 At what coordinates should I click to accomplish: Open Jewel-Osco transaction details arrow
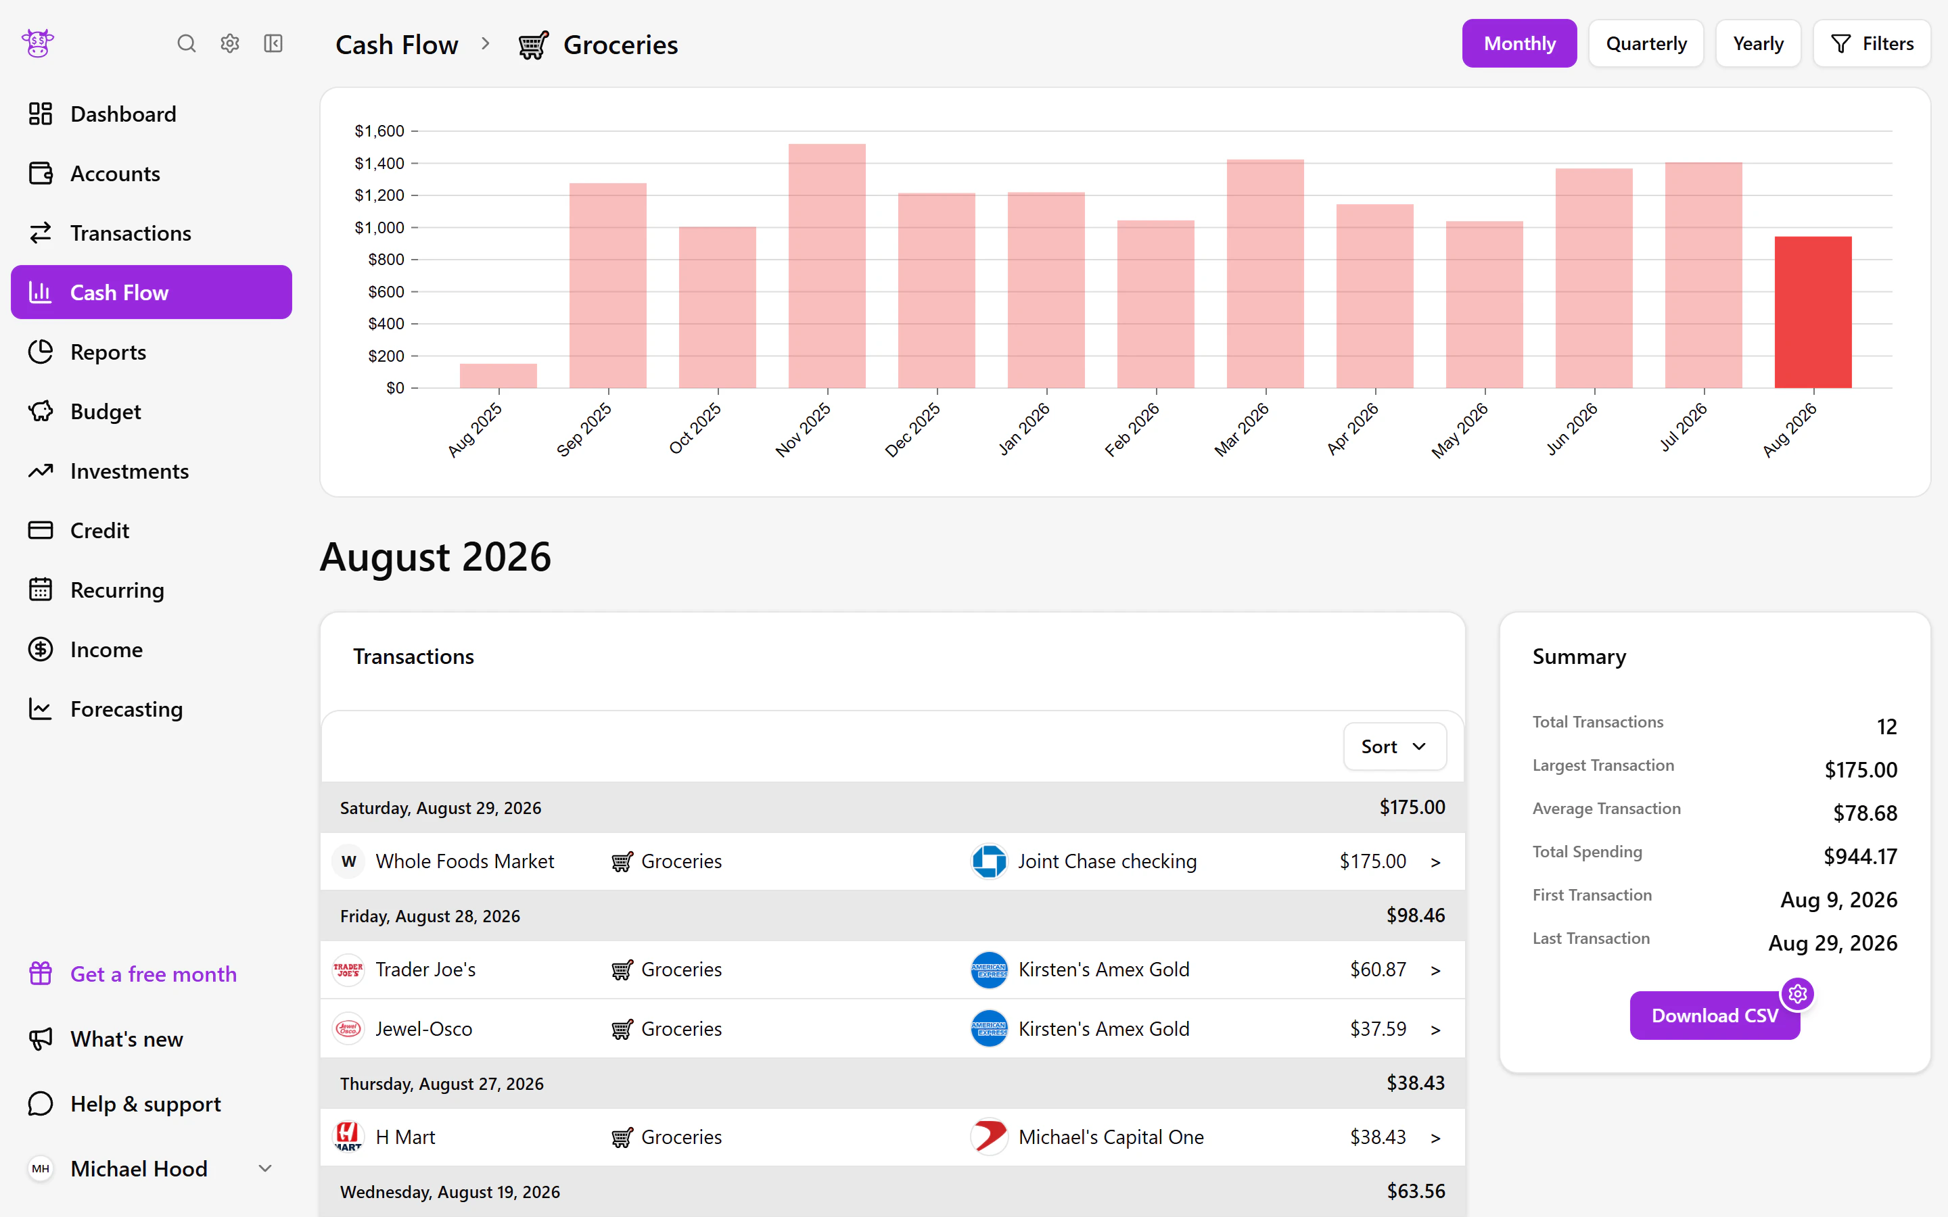(1435, 1030)
